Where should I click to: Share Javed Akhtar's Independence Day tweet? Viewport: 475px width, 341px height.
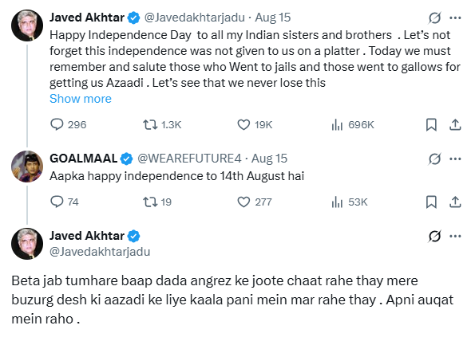tap(455, 124)
